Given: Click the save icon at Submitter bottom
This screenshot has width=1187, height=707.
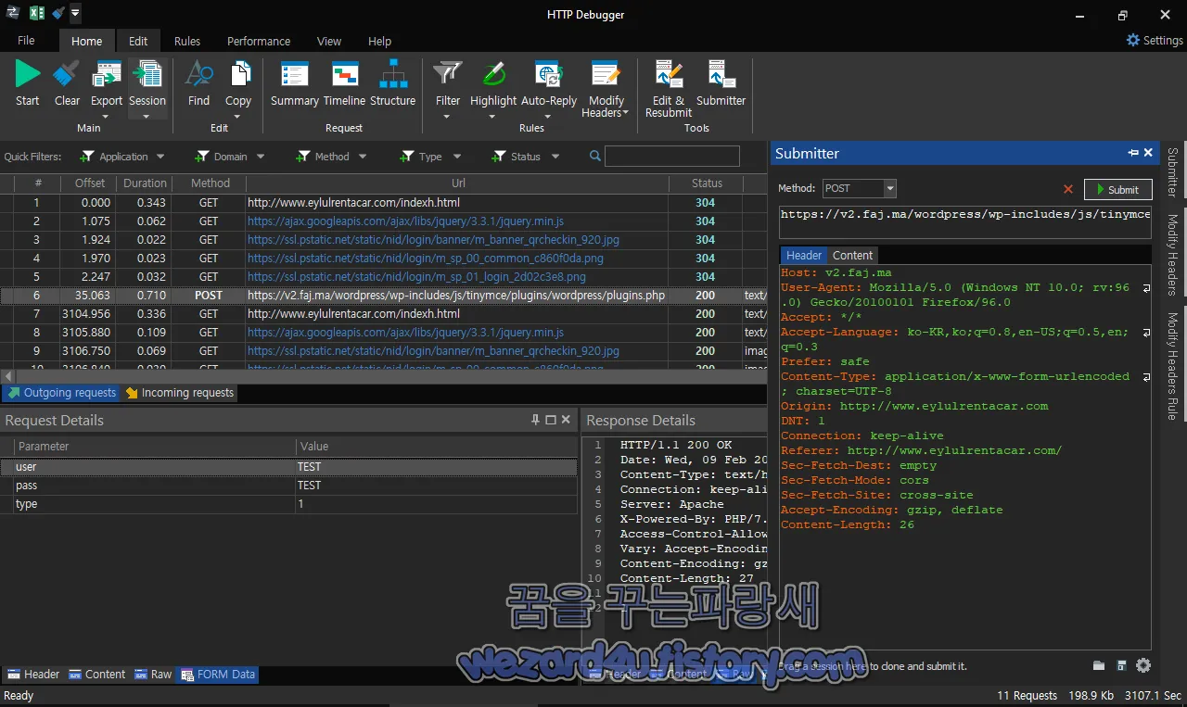Looking at the screenshot, I should (1121, 665).
